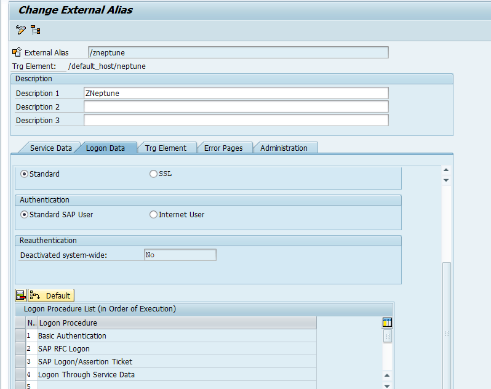
Task: Click the empty row 5 procedure cell
Action: click(x=177, y=385)
